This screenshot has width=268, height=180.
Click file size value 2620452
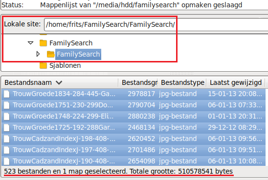(141, 139)
